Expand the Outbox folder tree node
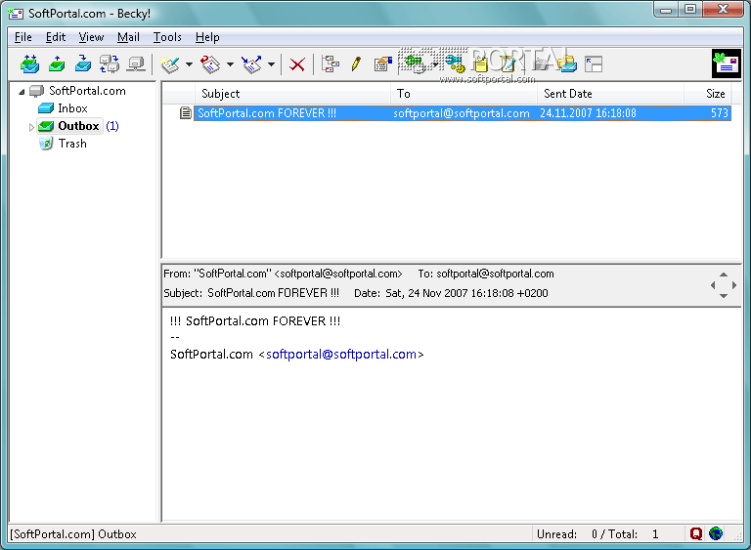The height and width of the screenshot is (550, 751). click(x=31, y=127)
